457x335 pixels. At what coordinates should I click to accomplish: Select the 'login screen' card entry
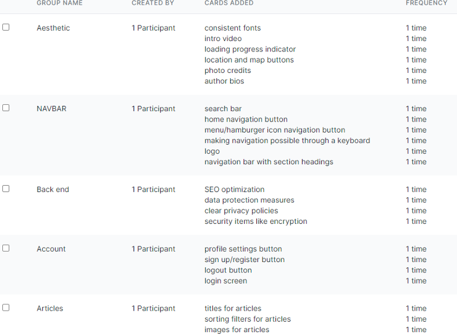click(226, 281)
